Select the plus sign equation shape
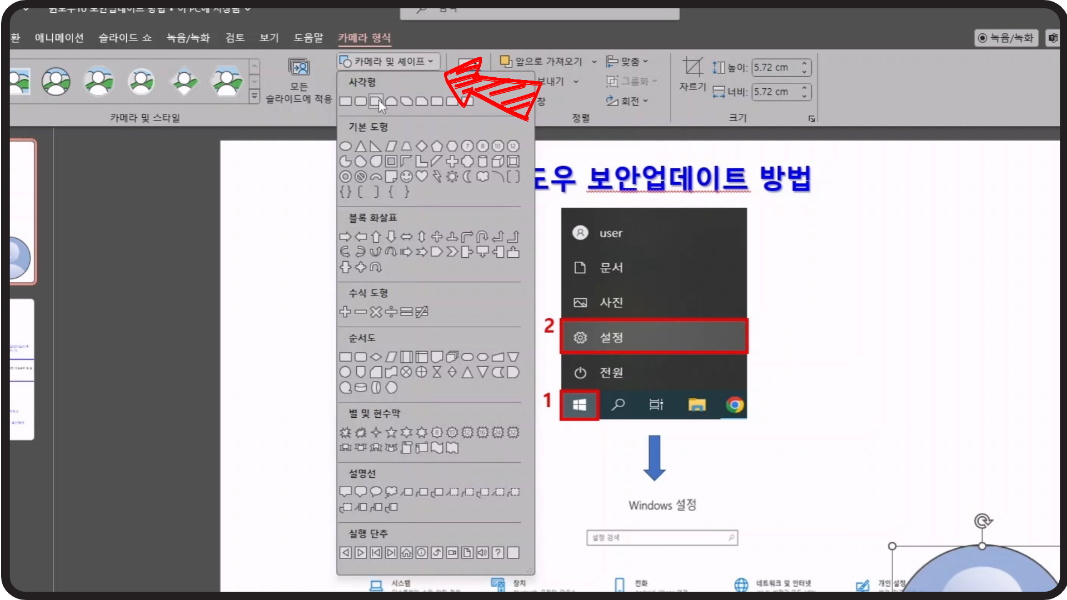 (x=345, y=312)
